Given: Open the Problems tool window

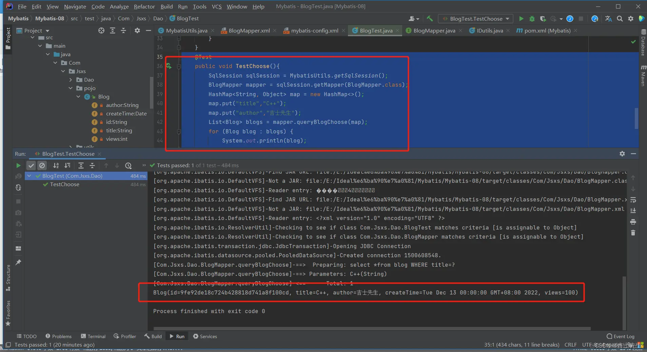Looking at the screenshot, I should pyautogui.click(x=58, y=336).
